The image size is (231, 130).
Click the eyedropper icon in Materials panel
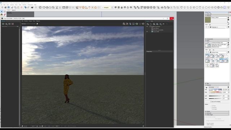(x=228, y=24)
